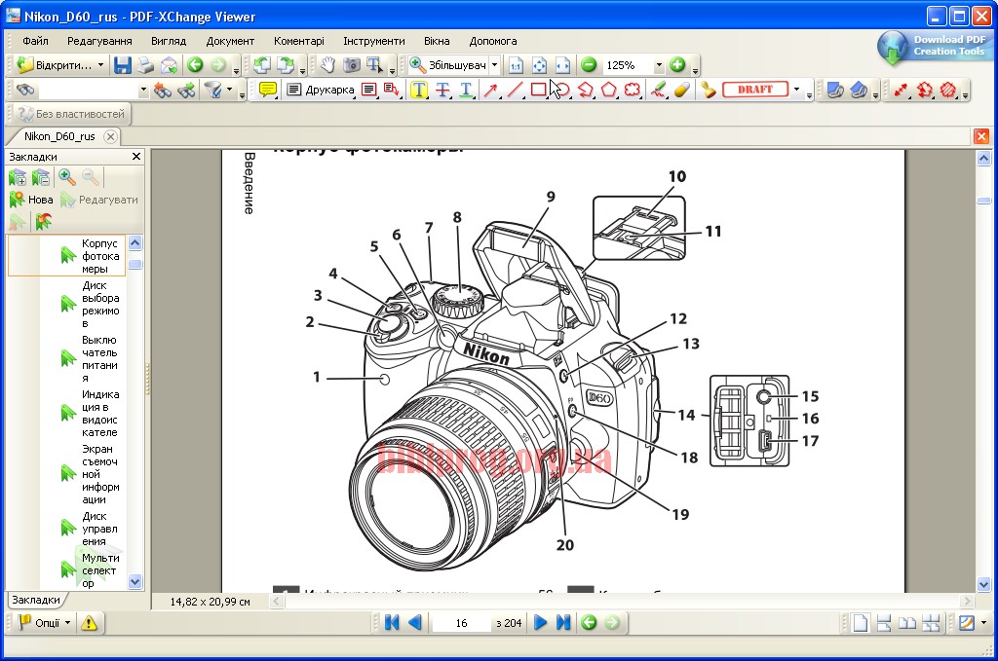The height and width of the screenshot is (661, 998).
Task: Select the Cloud drawing tool
Action: point(632,90)
